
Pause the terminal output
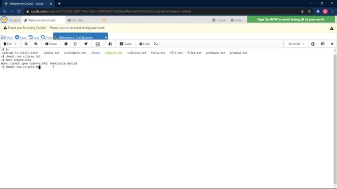coord(51,44)
